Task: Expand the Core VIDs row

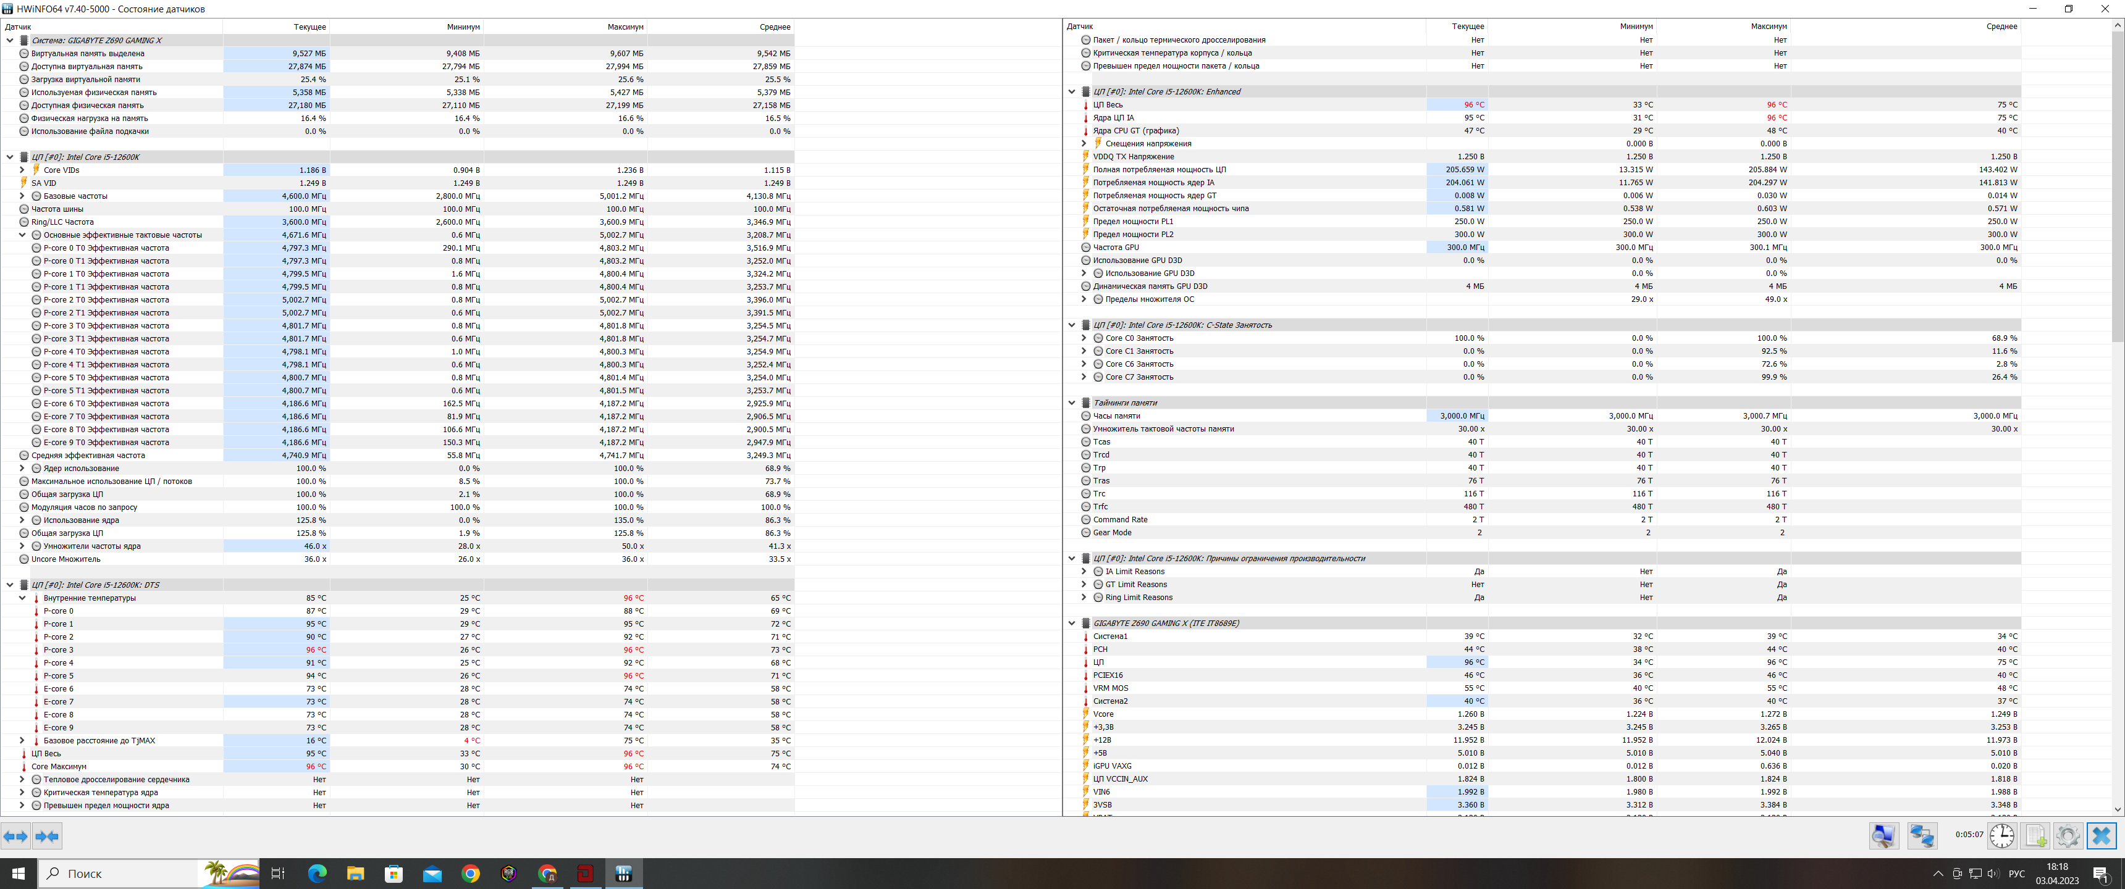Action: click(x=22, y=170)
